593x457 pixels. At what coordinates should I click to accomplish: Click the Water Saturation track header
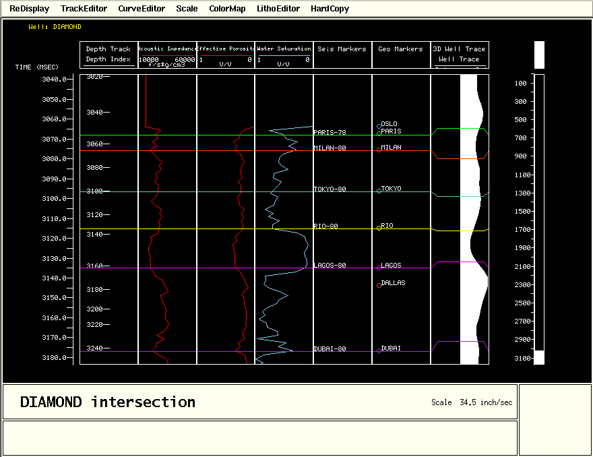(x=284, y=55)
